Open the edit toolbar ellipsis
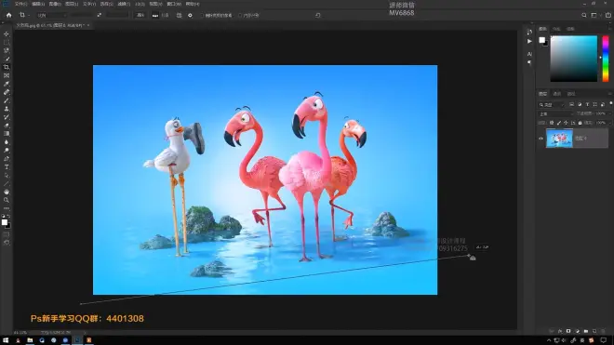The height and width of the screenshot is (345, 614). tap(7, 208)
